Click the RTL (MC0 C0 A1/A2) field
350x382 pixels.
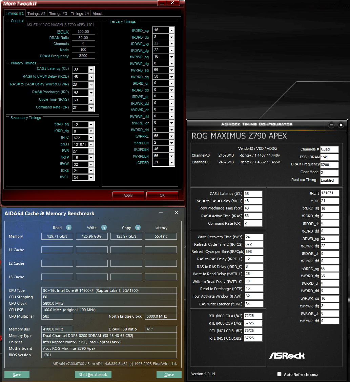pos(253,316)
